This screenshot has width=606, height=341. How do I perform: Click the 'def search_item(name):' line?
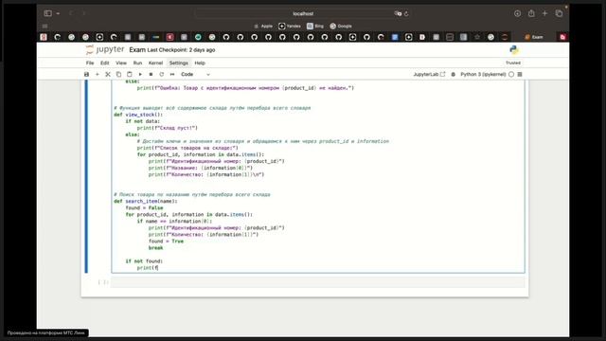(146, 202)
